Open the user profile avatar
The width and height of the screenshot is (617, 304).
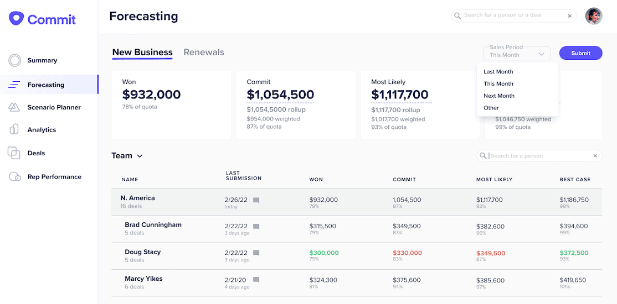click(x=594, y=16)
